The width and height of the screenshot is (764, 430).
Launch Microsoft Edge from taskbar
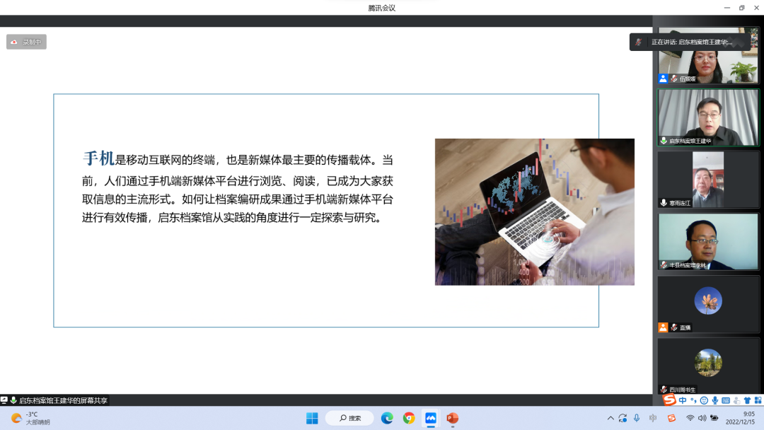pos(387,418)
